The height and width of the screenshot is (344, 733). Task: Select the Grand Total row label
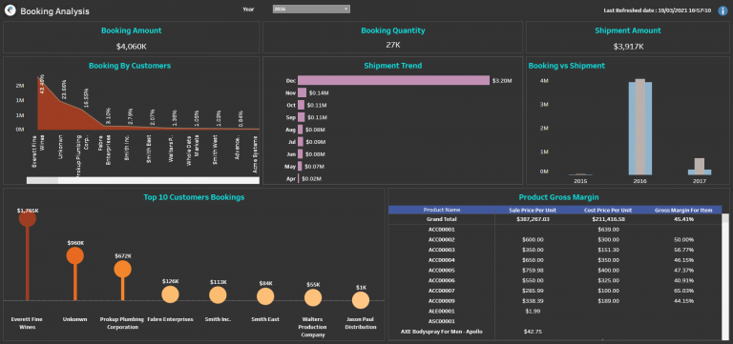click(x=441, y=219)
